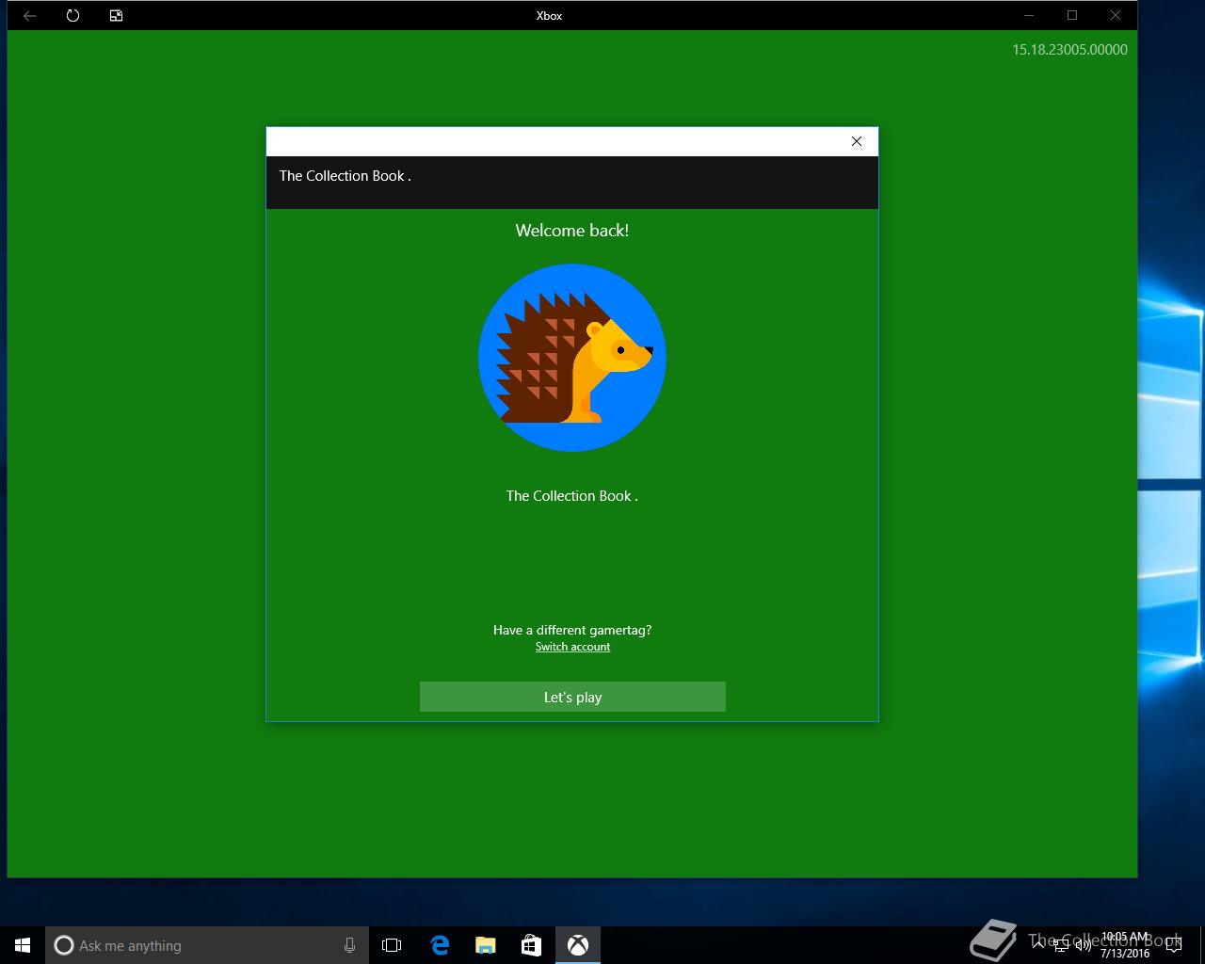Open the Switch account link

click(x=572, y=647)
